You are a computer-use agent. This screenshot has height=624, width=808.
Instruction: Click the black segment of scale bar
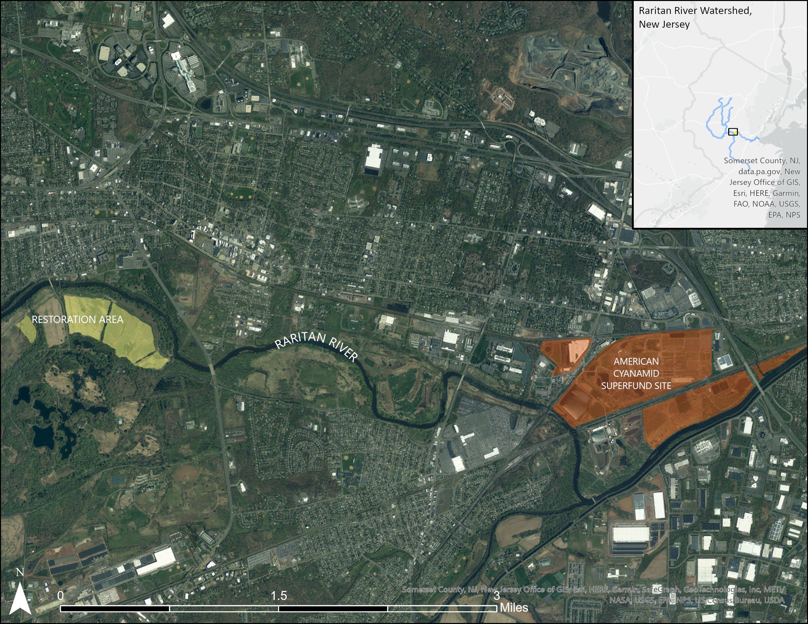coord(115,608)
